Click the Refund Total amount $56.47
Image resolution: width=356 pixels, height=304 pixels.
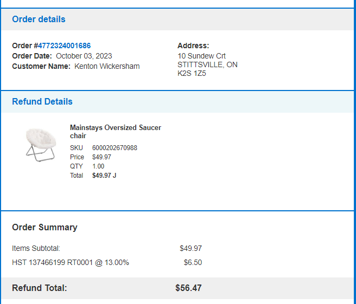(188, 288)
